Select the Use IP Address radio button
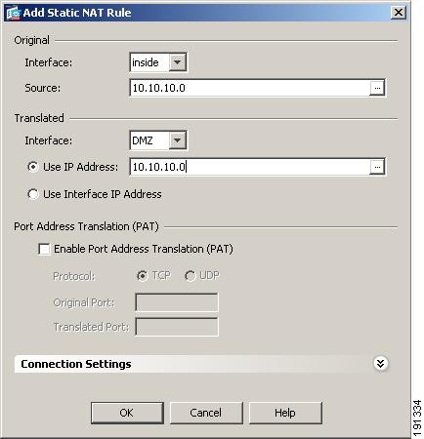Screen dimensions: 424x439 (33, 167)
